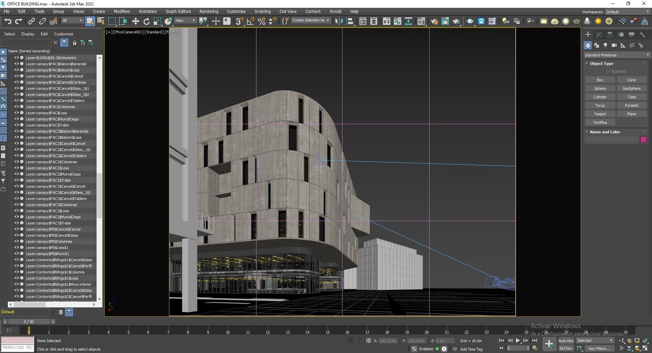Screen dimensions: 652x353
Task: Open the Scripting menu
Action: point(263,11)
